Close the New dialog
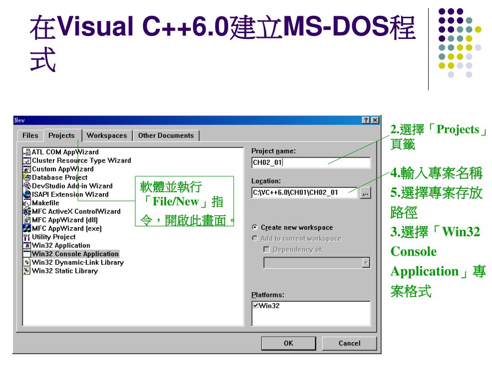492x369 pixels. coord(375,120)
